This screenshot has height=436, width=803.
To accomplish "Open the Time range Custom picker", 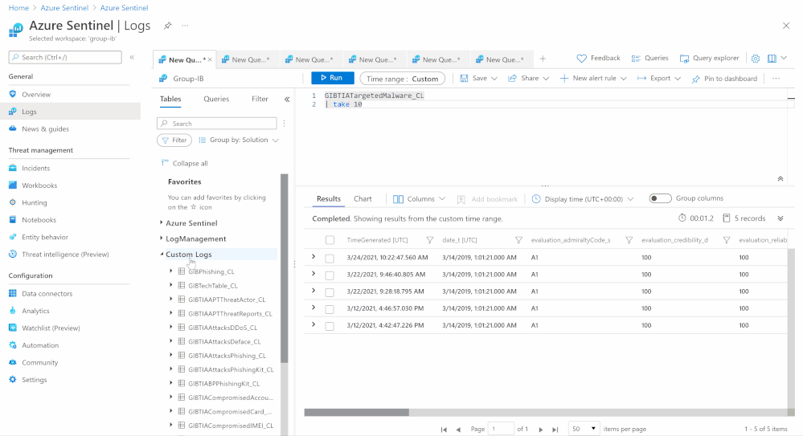I will click(x=402, y=79).
